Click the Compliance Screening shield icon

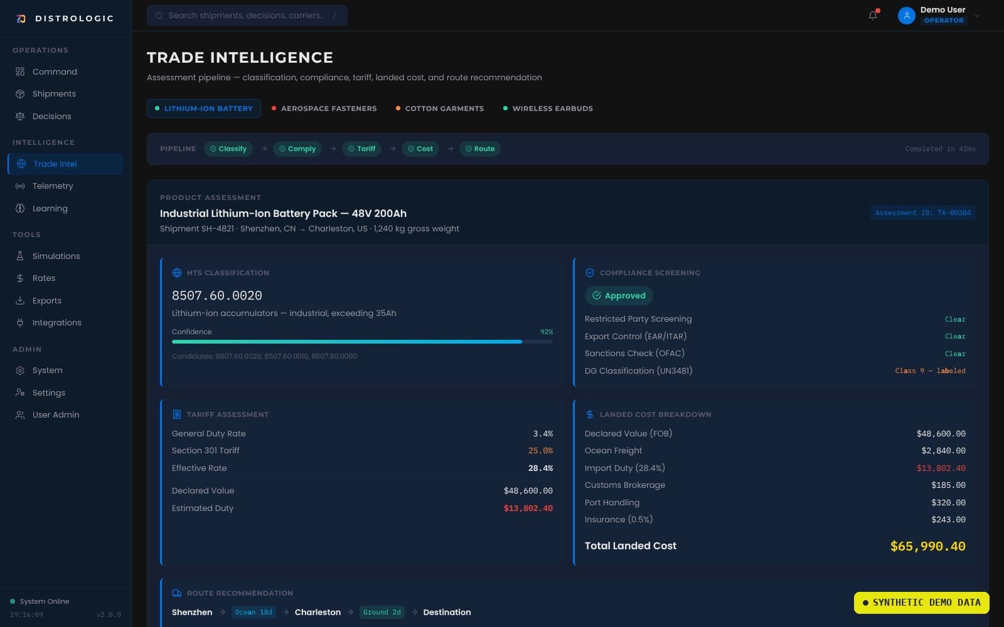tap(590, 273)
